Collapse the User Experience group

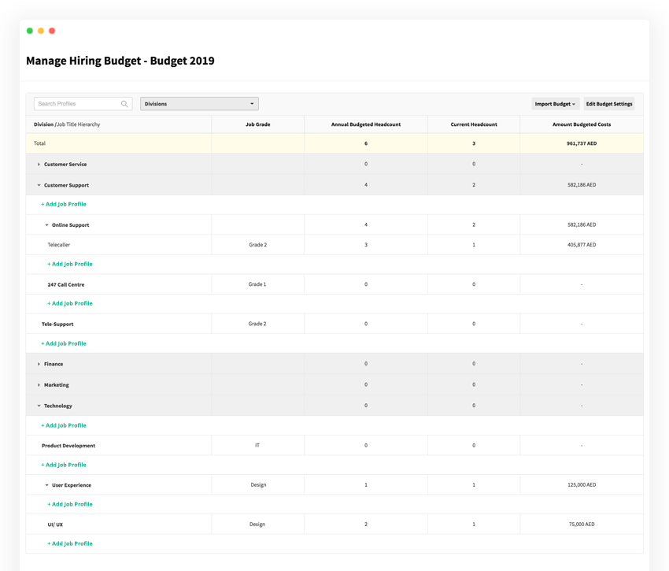click(x=46, y=486)
